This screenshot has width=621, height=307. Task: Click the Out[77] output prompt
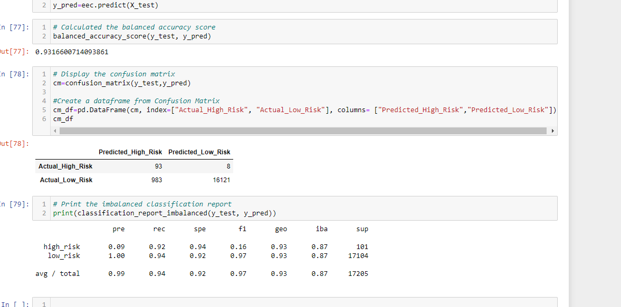15,52
